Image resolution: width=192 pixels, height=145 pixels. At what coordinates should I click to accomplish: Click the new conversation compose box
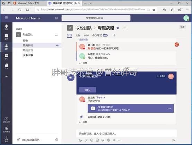coord(126,134)
